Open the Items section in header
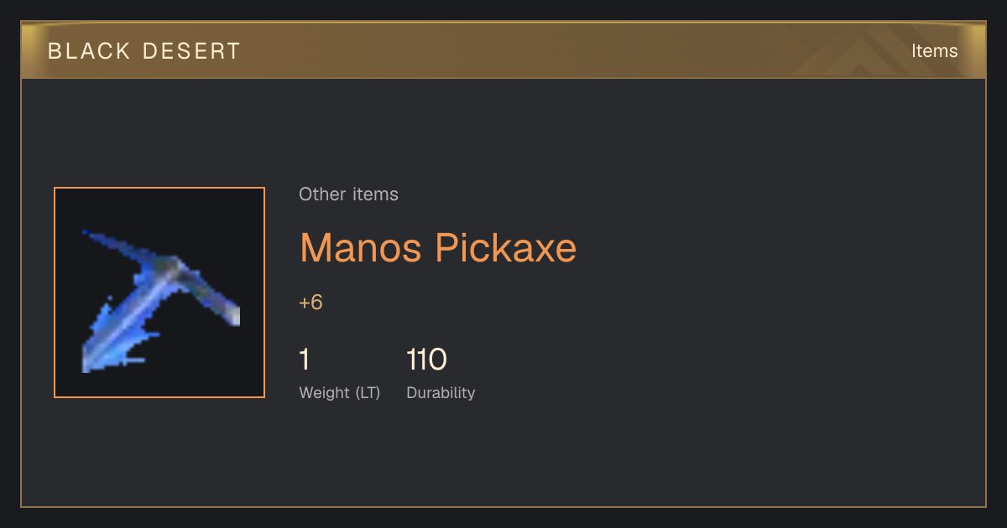Image resolution: width=1007 pixels, height=528 pixels. 934,50
